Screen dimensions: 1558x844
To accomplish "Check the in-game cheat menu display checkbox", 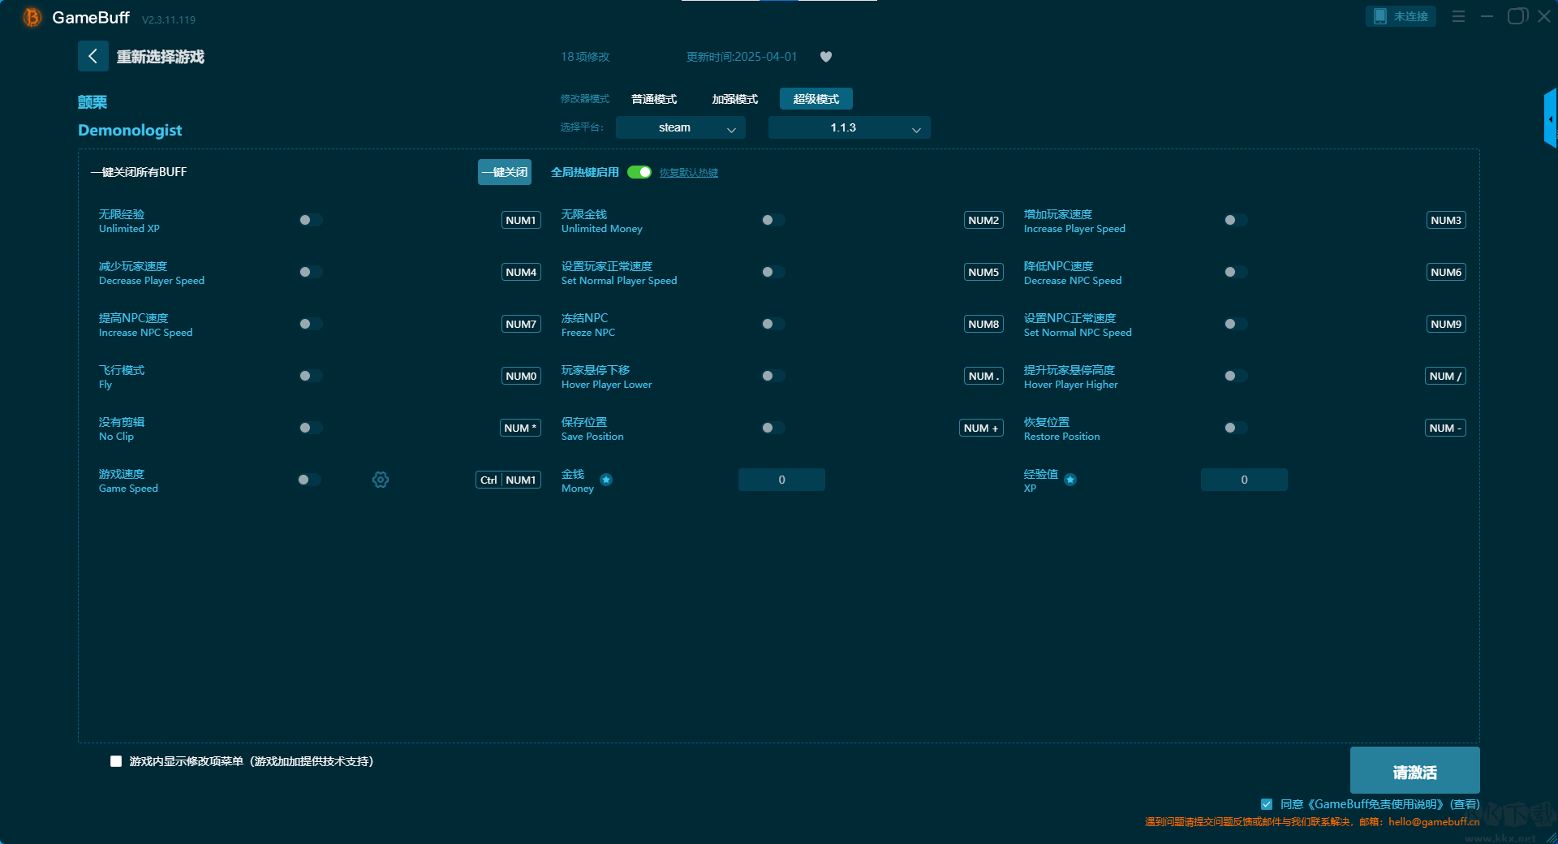I will tap(116, 761).
